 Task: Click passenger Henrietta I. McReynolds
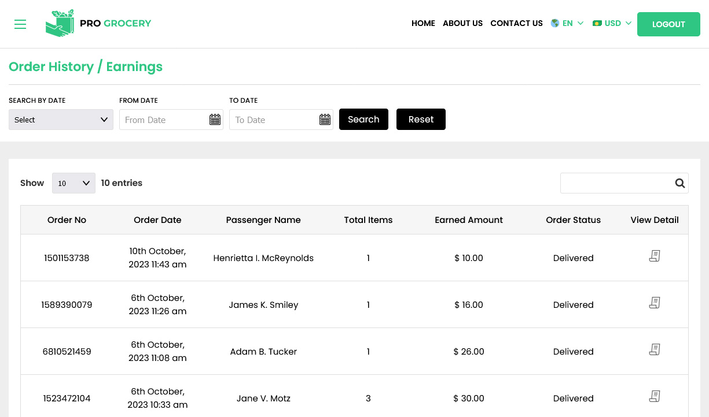[x=263, y=258]
